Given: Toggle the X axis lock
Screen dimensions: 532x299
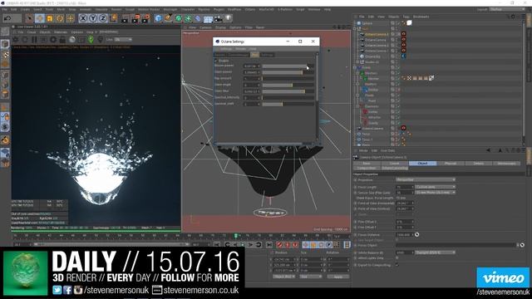Looking at the screenshot, I should (x=83, y=18).
